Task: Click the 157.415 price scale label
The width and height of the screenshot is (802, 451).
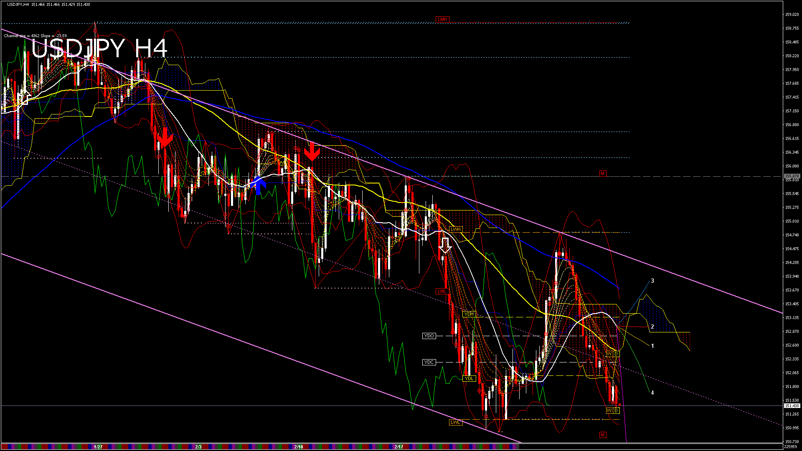Action: [792, 97]
